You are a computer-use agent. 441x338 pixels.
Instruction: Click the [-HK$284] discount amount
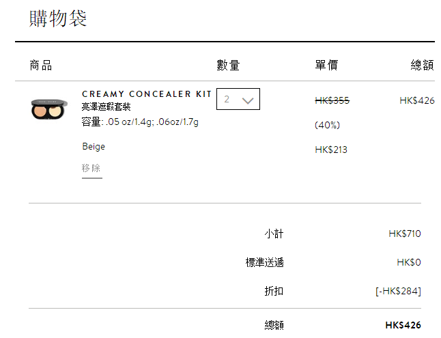click(398, 291)
